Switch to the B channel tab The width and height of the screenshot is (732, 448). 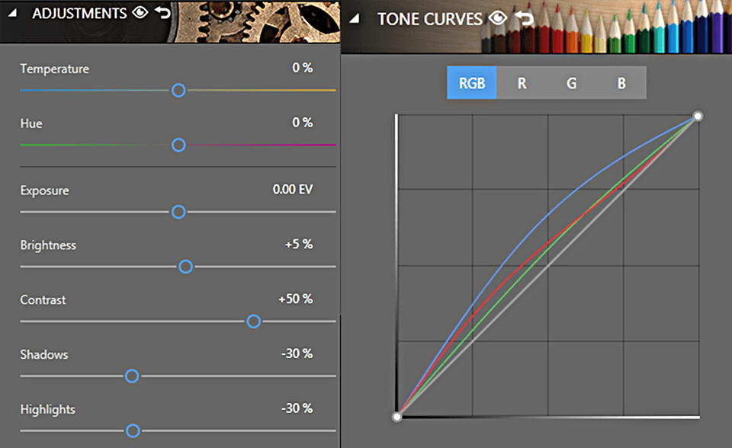[x=621, y=83]
